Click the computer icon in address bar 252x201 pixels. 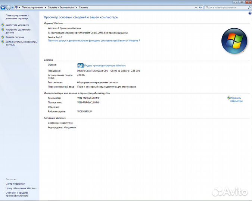(16, 7)
